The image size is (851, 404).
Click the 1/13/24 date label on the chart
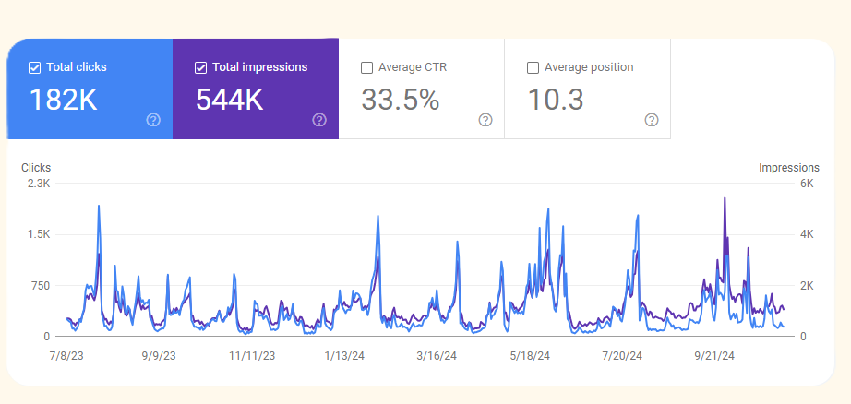point(342,355)
